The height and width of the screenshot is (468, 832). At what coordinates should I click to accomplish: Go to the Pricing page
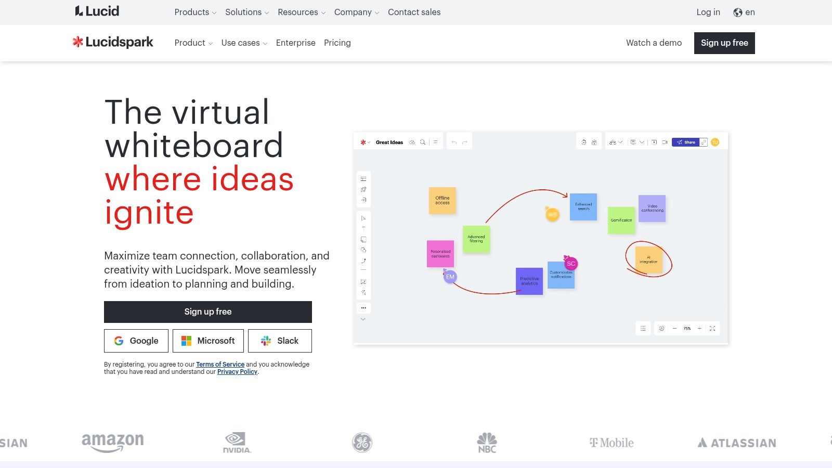(x=337, y=43)
